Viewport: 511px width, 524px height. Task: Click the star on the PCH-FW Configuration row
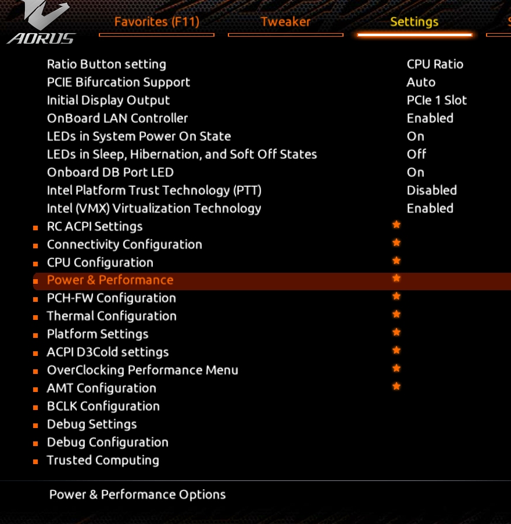point(396,297)
